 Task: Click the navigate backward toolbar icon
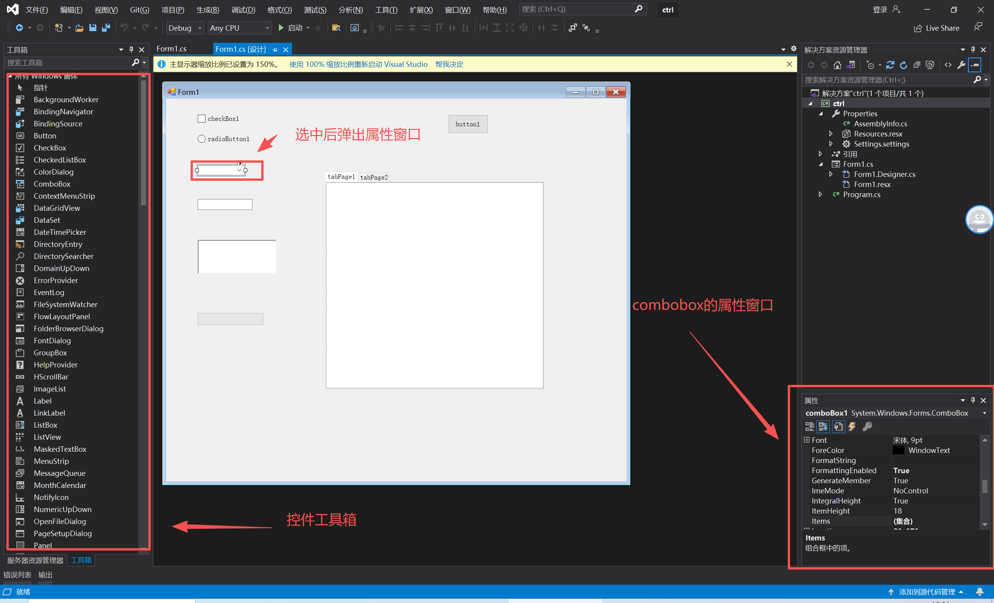pyautogui.click(x=19, y=28)
